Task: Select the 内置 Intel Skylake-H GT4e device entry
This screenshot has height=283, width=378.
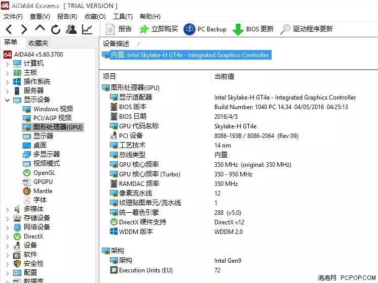Action: (x=186, y=55)
